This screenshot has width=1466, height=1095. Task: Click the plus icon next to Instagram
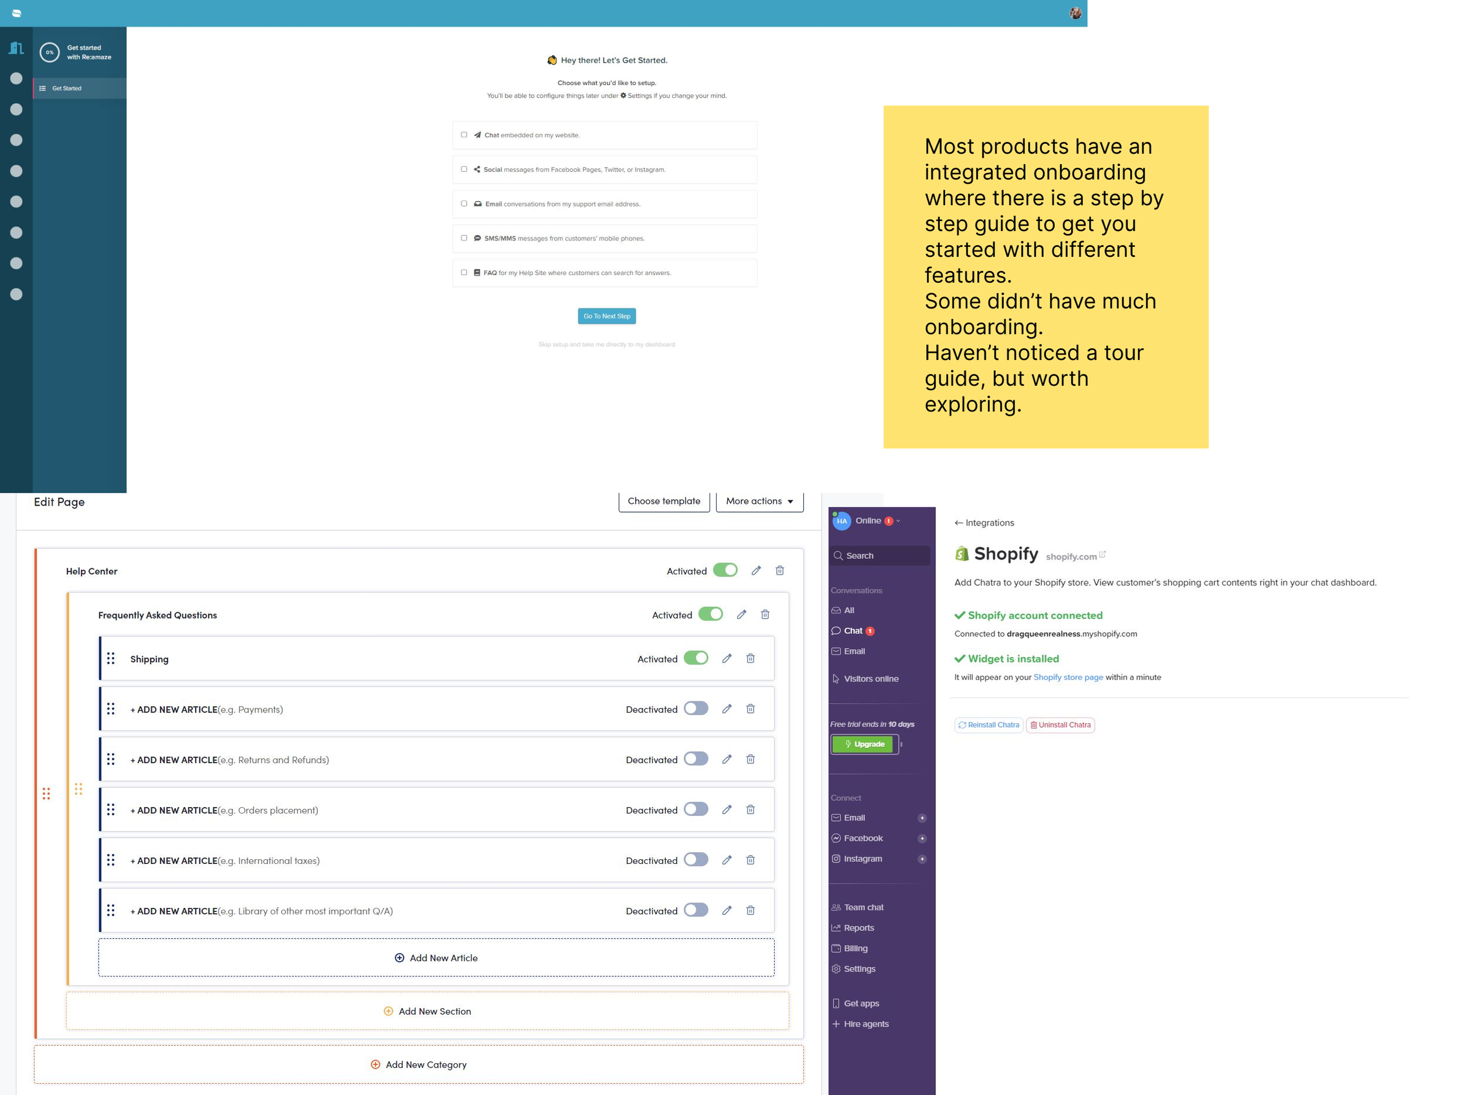[921, 859]
